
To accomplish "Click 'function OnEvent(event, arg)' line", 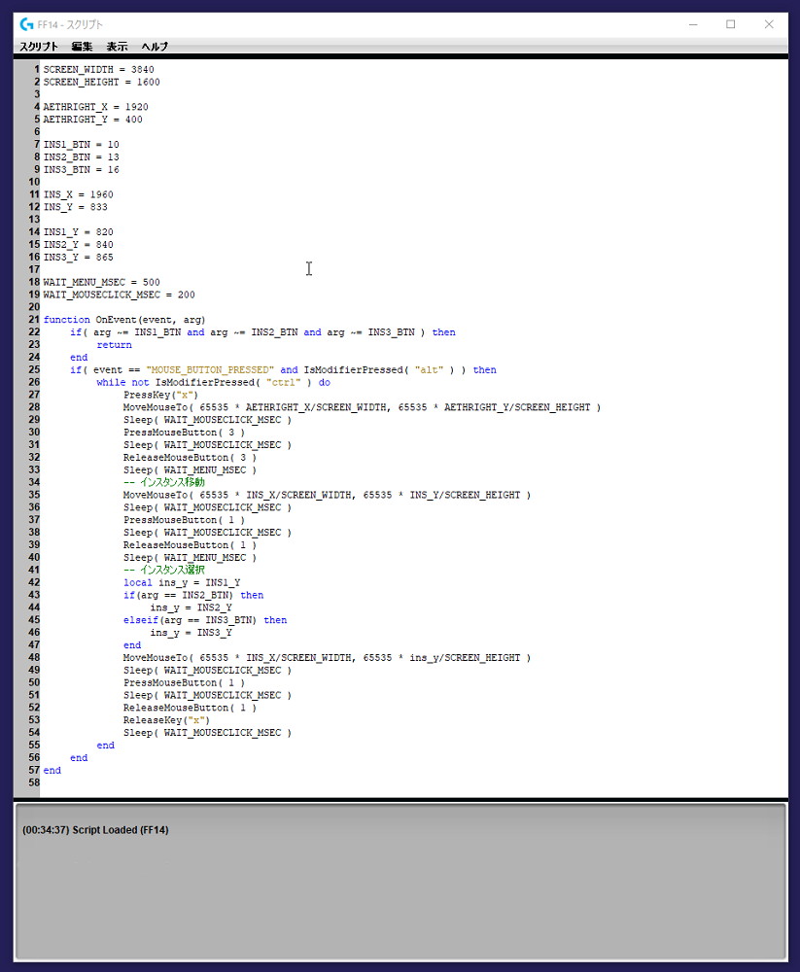I will click(x=124, y=320).
